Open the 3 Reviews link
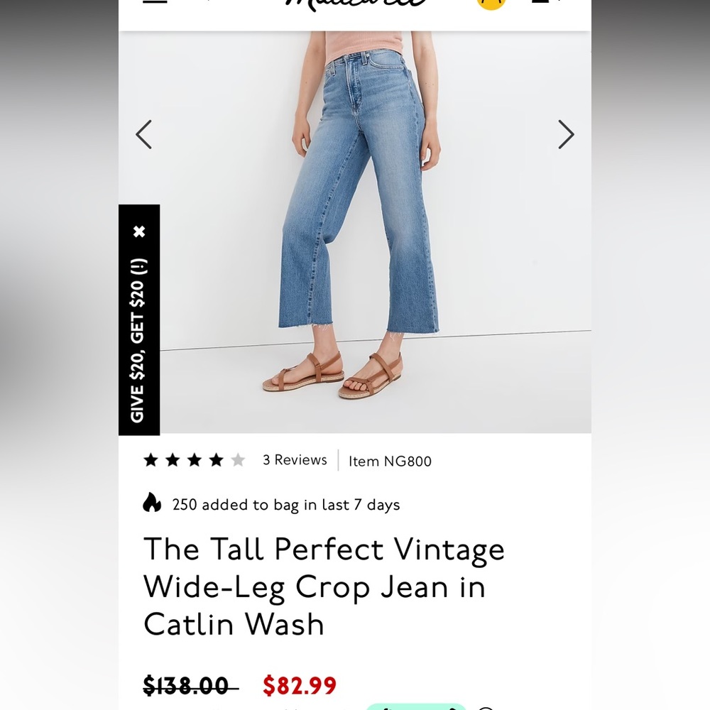The image size is (710, 710). click(x=294, y=460)
